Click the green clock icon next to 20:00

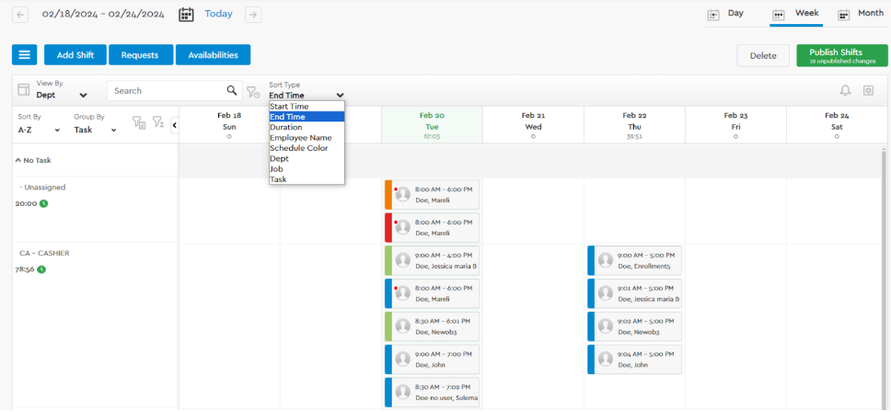[x=44, y=203]
